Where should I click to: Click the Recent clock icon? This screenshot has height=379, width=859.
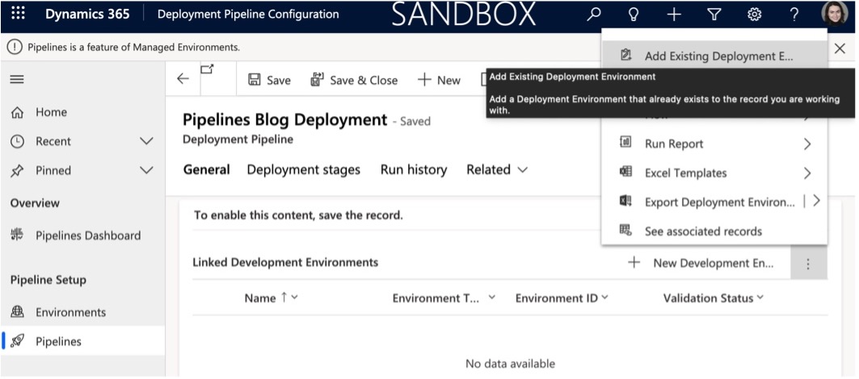[18, 141]
